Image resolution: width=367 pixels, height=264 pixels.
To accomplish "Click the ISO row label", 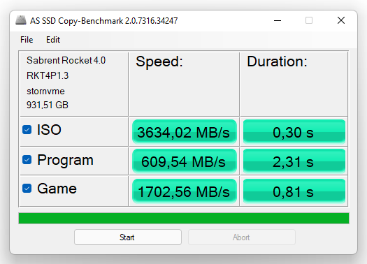I will click(x=49, y=129).
